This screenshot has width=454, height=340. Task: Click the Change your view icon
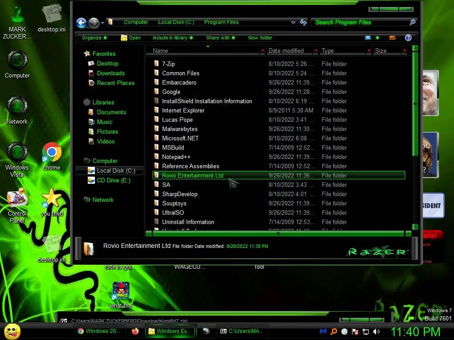tap(368, 38)
